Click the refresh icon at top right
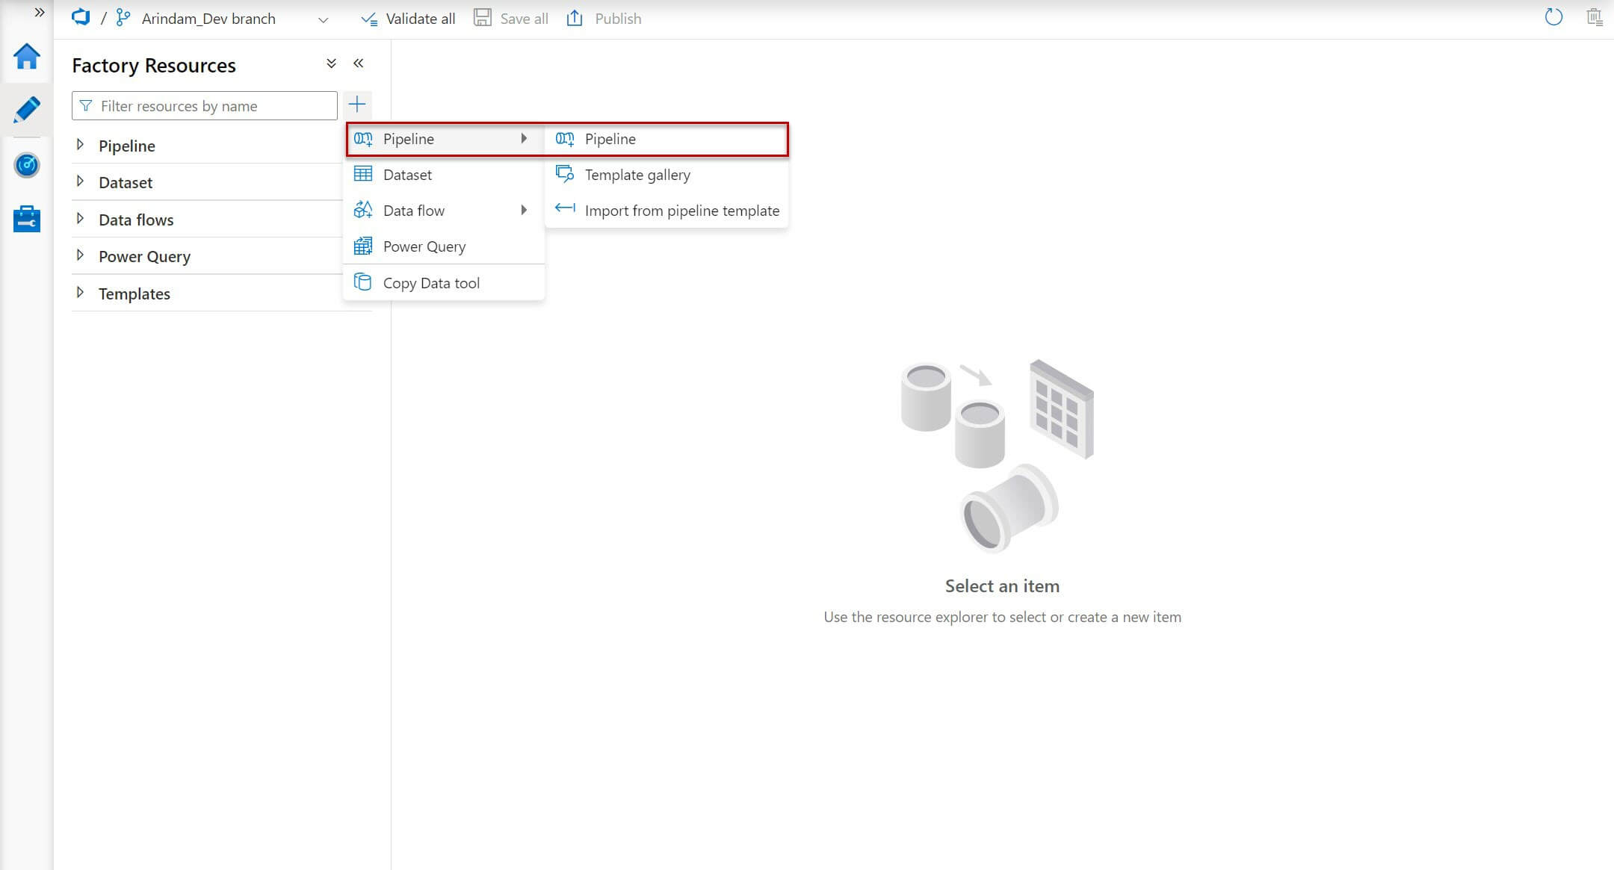This screenshot has height=870, width=1614. tap(1553, 18)
